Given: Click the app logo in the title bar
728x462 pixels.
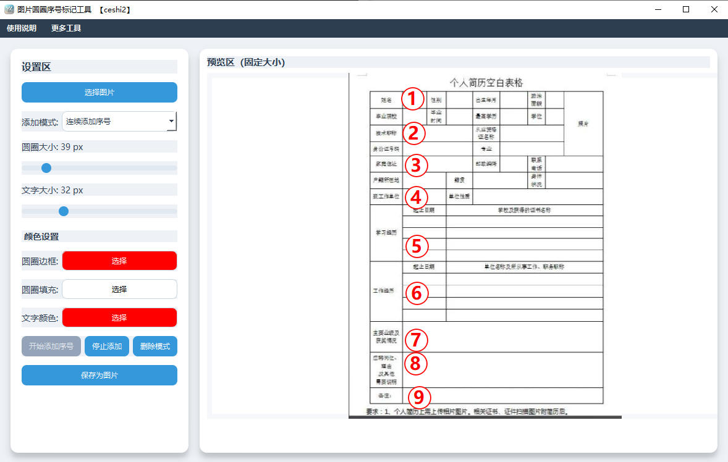Looking at the screenshot, I should [x=9, y=9].
